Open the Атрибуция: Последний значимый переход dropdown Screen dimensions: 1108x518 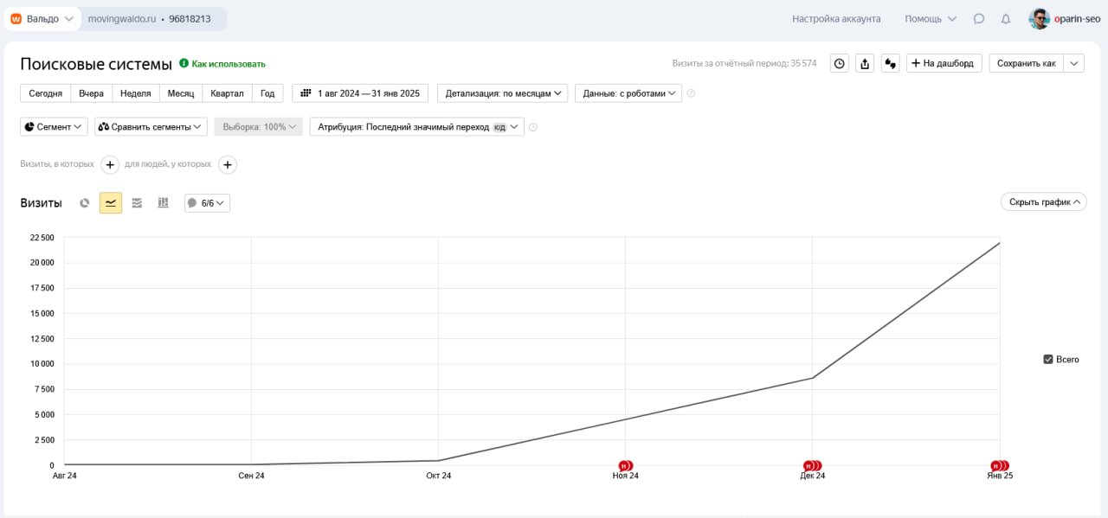pos(416,126)
